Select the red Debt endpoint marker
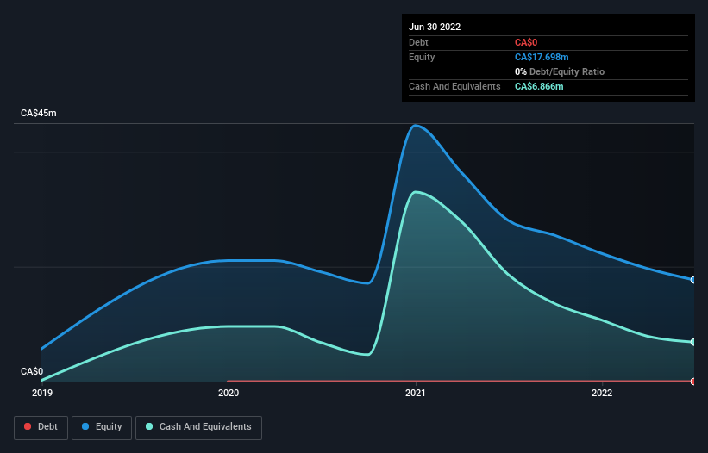The width and height of the screenshot is (708, 453). (693, 382)
